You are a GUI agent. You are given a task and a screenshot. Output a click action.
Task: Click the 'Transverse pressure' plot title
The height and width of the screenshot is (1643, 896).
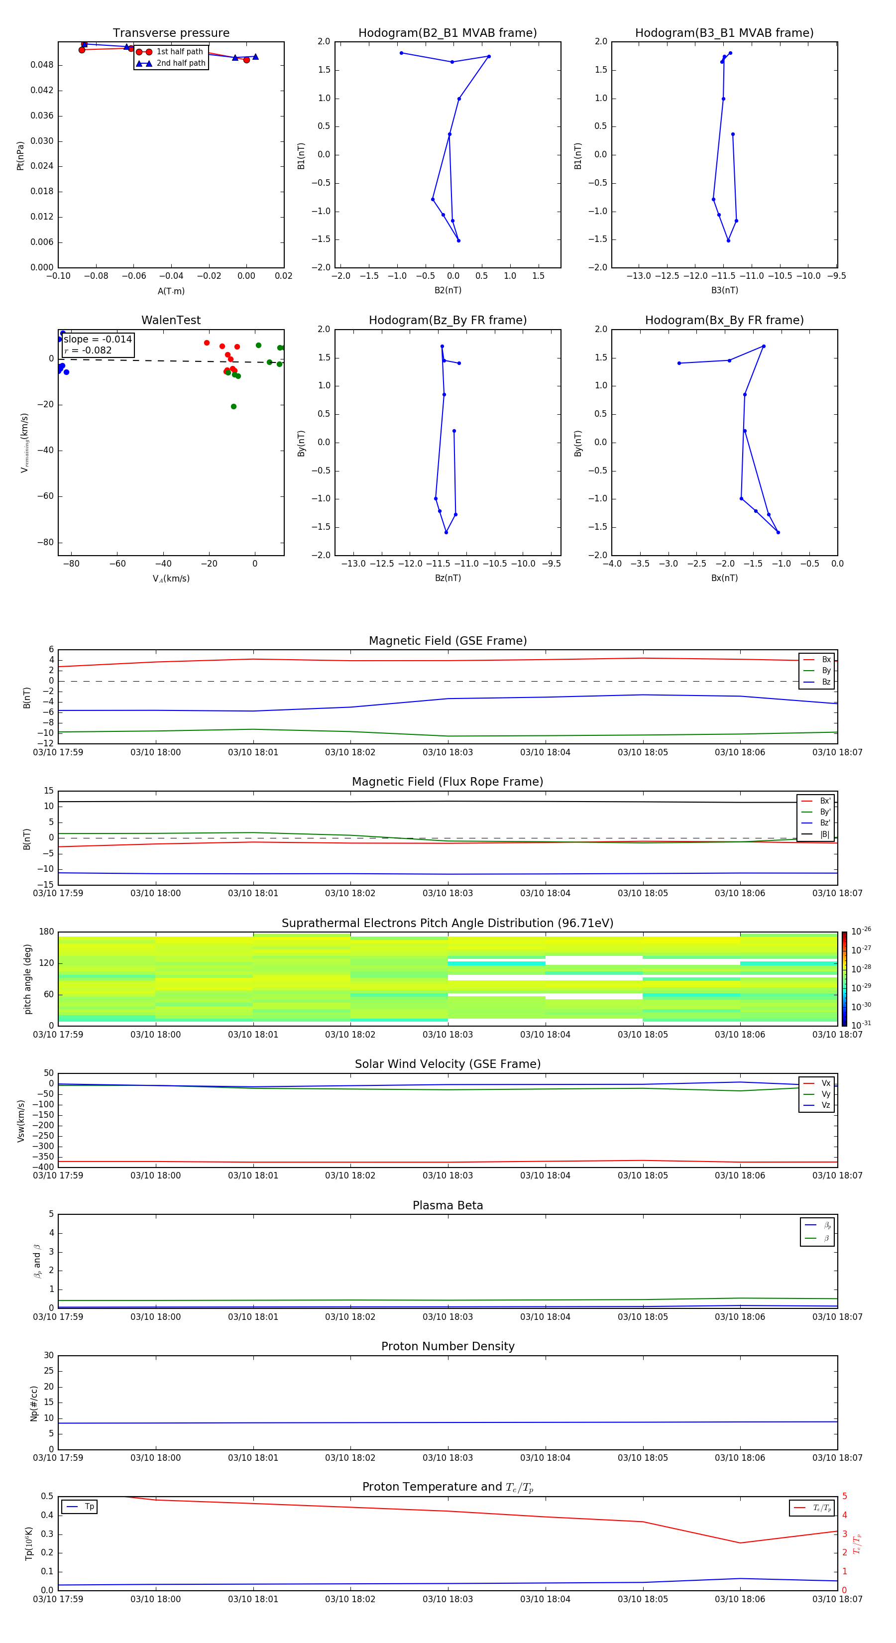[171, 32]
